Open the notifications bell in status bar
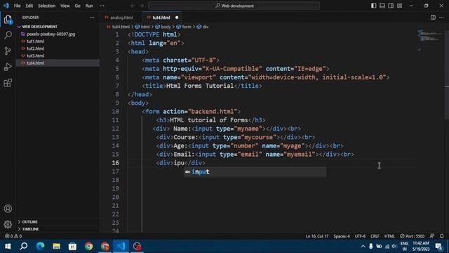Screen dimensions: 449x253 [441, 236]
